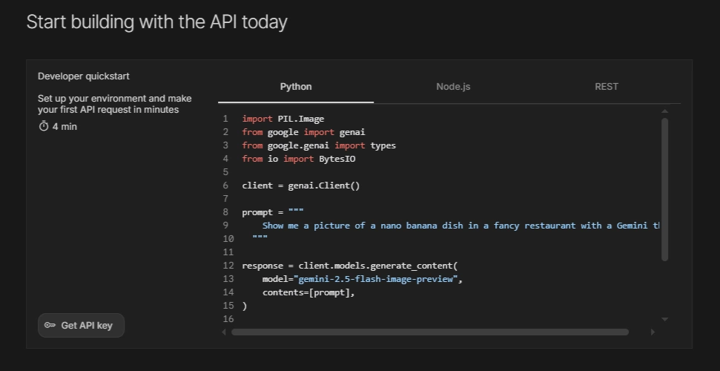Image resolution: width=720 pixels, height=371 pixels.
Task: Click the Show me a picture prompt string
Action: 461,226
